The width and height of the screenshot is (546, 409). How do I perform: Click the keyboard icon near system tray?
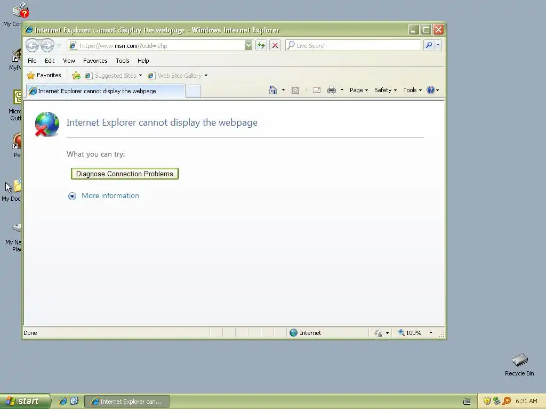[467, 402]
